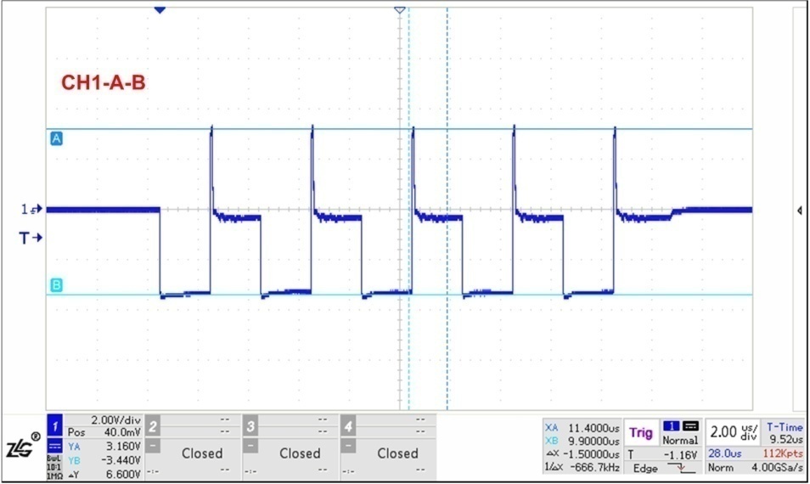Select the channel 4 number badge

pos(348,425)
